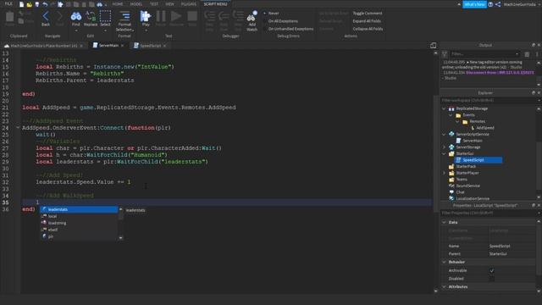
Task: Toggle the Archivable checkbox in Properties
Action: 491,271
